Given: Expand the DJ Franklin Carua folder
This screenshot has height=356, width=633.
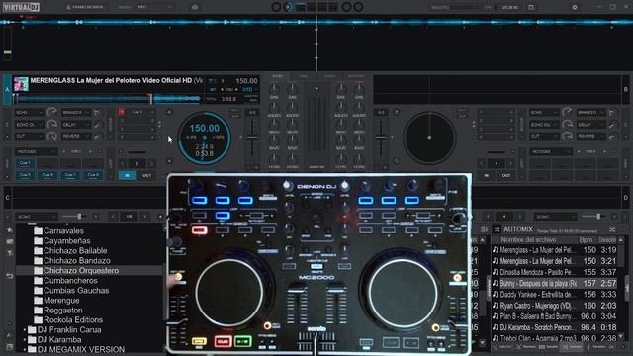Looking at the screenshot, I should [x=24, y=329].
